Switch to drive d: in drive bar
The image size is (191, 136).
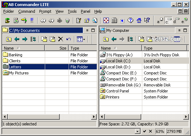(176, 21)
